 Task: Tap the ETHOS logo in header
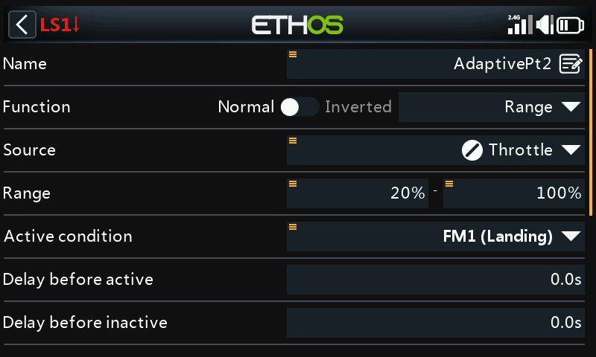click(297, 25)
